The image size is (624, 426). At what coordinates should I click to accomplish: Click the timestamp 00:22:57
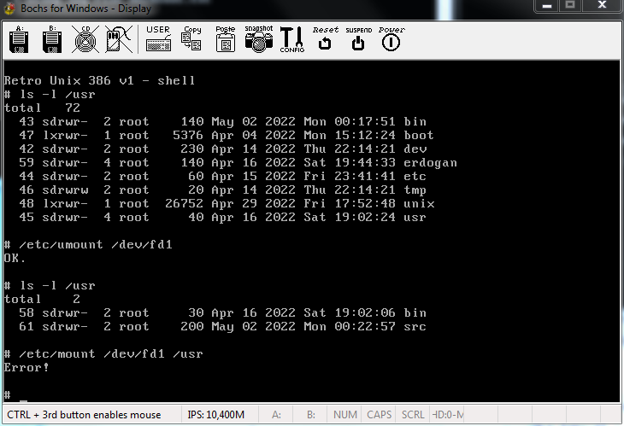pyautogui.click(x=365, y=327)
